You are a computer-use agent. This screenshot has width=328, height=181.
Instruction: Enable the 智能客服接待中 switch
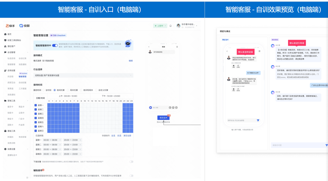pos(55,45)
